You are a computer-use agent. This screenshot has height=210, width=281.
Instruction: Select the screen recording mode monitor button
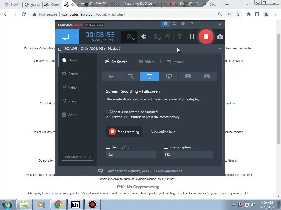click(x=65, y=37)
